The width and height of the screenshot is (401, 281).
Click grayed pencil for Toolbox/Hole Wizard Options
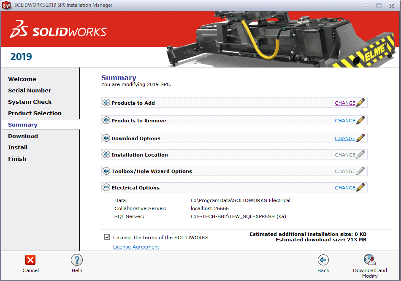coord(360,171)
